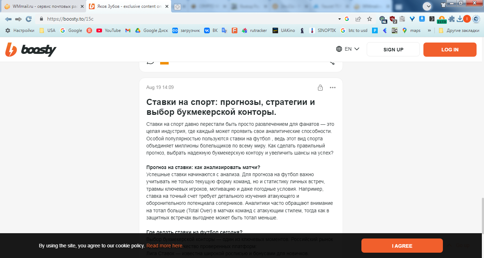484x258 pixels.
Task: Open the dark split-square extension icon
Action: (432, 19)
